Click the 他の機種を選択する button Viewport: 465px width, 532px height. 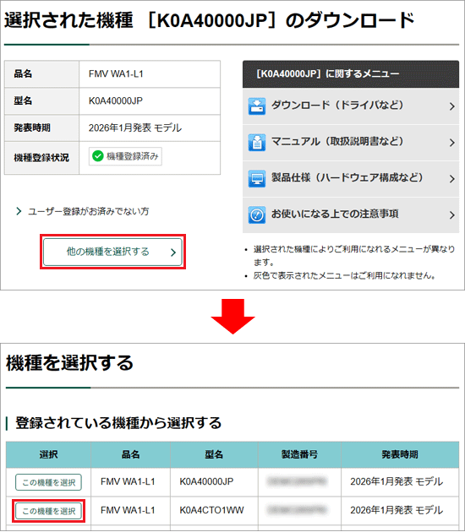pyautogui.click(x=112, y=252)
